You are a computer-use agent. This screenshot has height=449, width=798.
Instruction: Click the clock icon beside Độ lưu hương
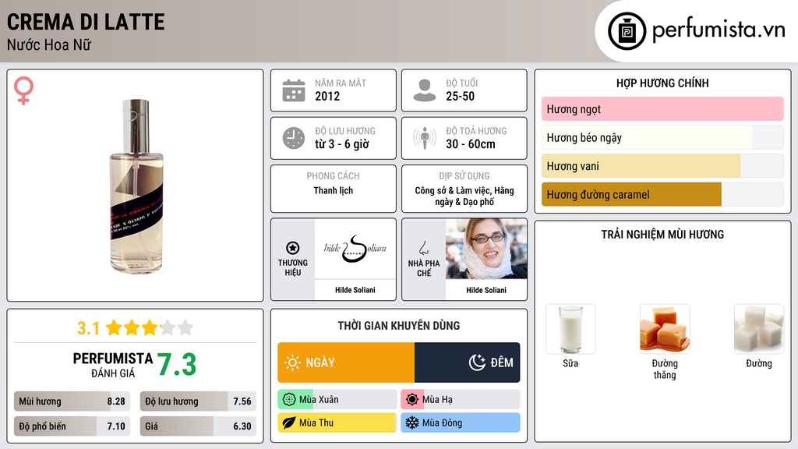point(294,138)
